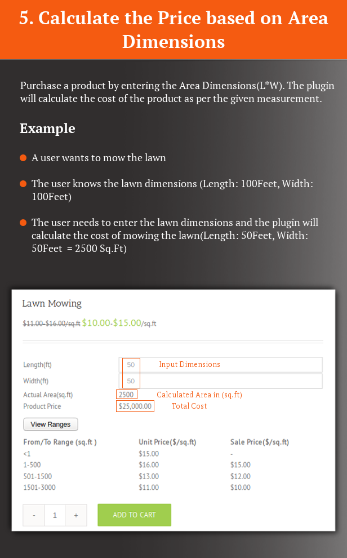Click the Width(ft) input field
The width and height of the screenshot is (347, 558).
220,381
